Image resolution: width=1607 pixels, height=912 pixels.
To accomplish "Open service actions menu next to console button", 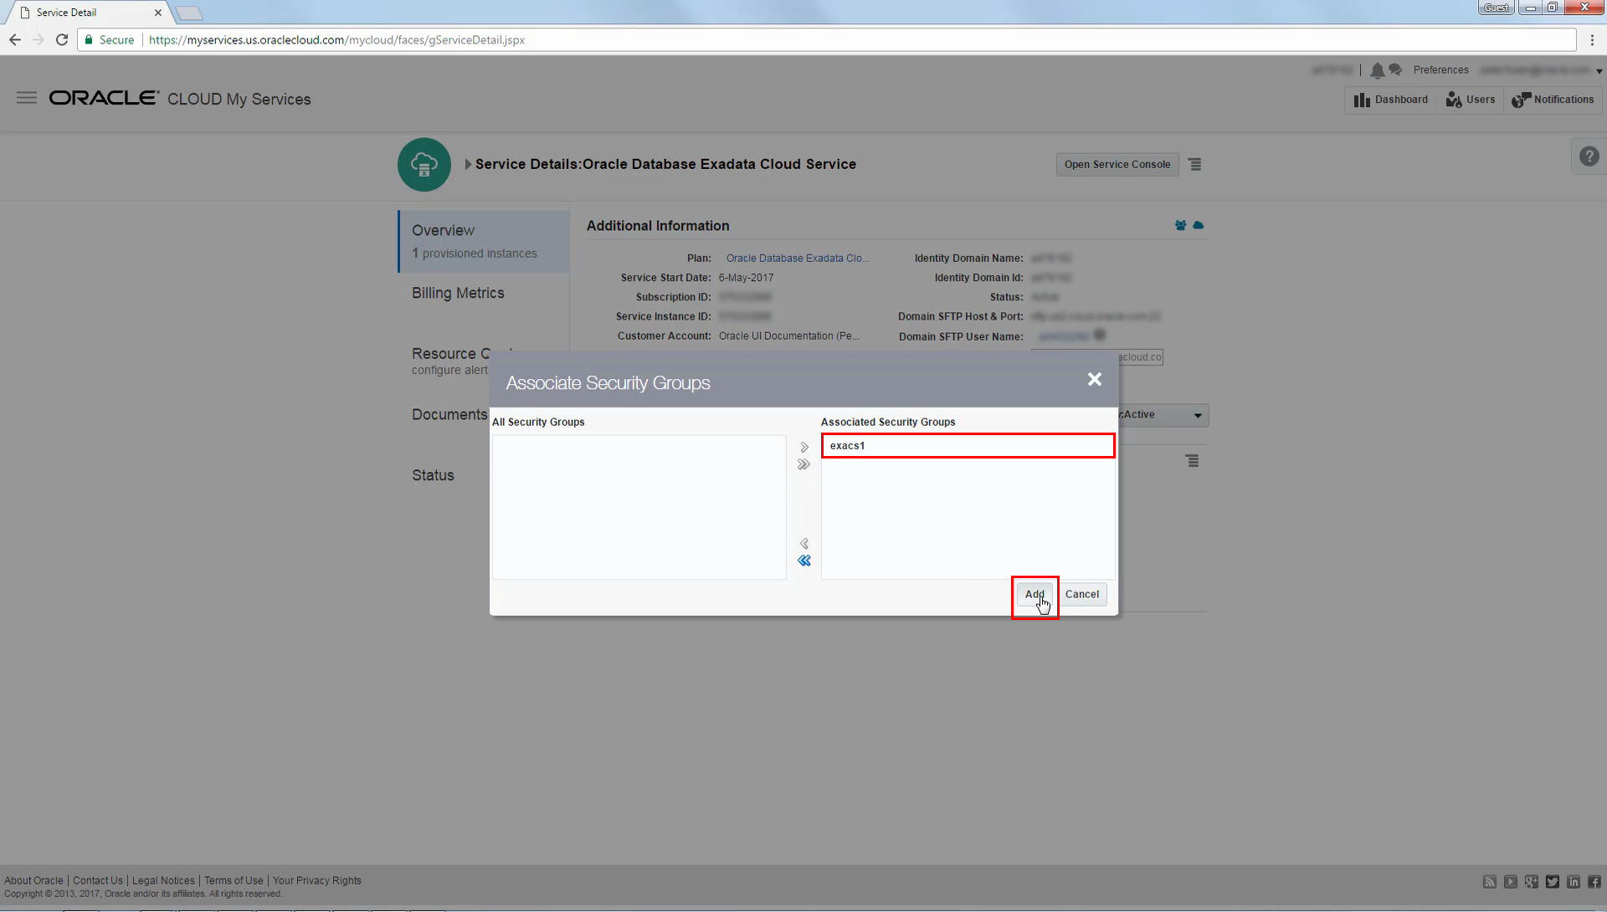I will tap(1195, 165).
